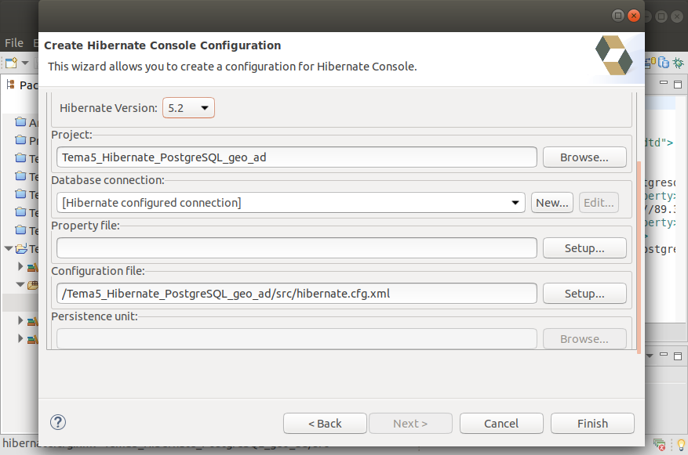Click the Debug perspective bug icon
The width and height of the screenshot is (688, 455).
coord(679,63)
